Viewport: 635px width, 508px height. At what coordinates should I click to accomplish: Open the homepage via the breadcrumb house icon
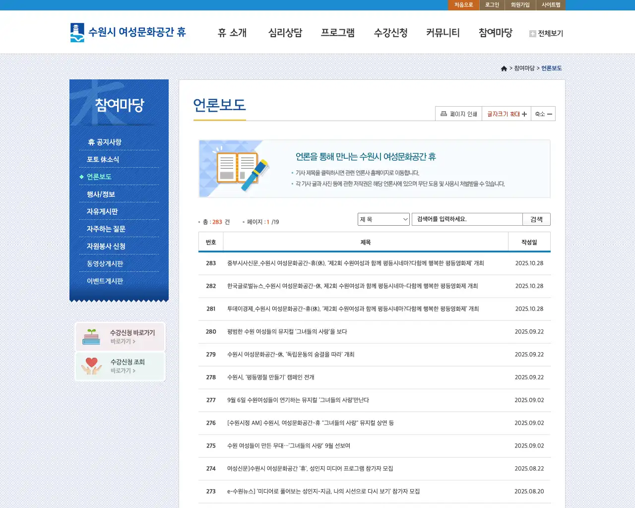point(504,68)
